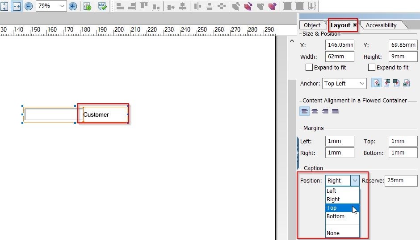The height and width of the screenshot is (240, 420).
Task: Click the Align Top toolbar icon
Action: (x=144, y=6)
